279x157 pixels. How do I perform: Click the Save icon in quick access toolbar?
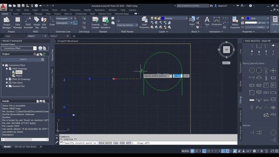(x=19, y=6)
